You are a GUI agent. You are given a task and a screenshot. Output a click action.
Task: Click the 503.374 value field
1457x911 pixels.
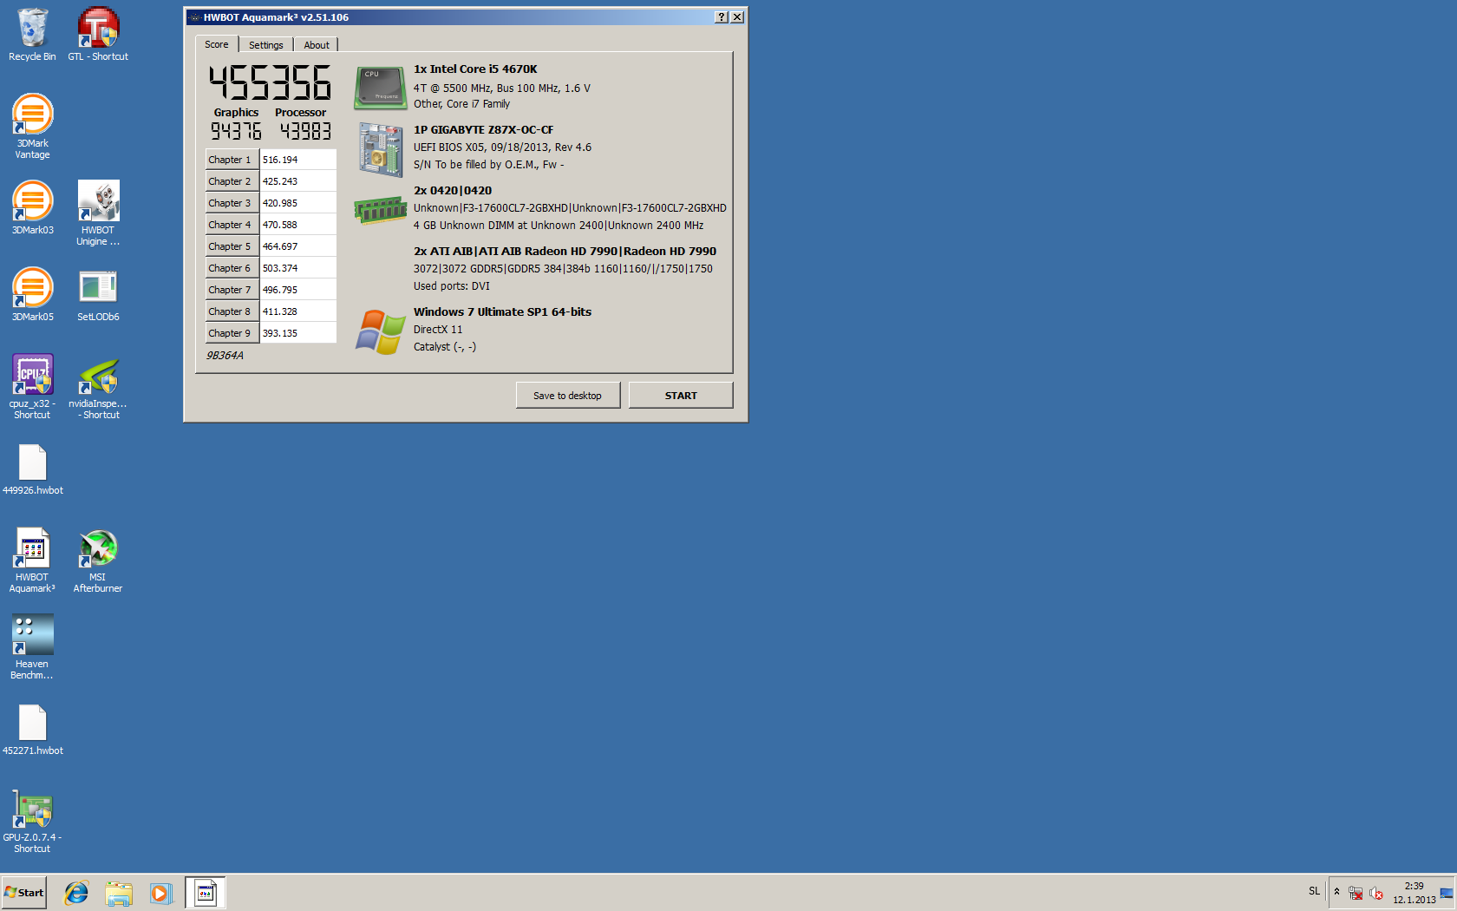[297, 268]
